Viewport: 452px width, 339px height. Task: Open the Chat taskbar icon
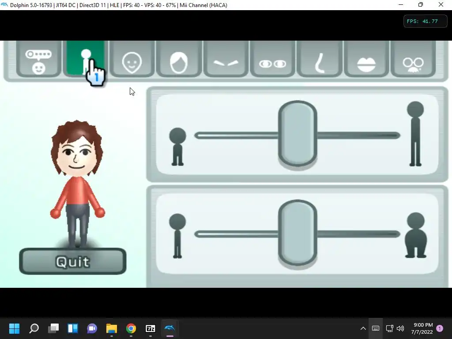coord(92,328)
